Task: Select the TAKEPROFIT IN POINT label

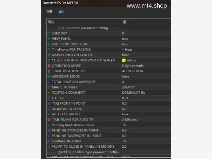Action: tap(69, 103)
